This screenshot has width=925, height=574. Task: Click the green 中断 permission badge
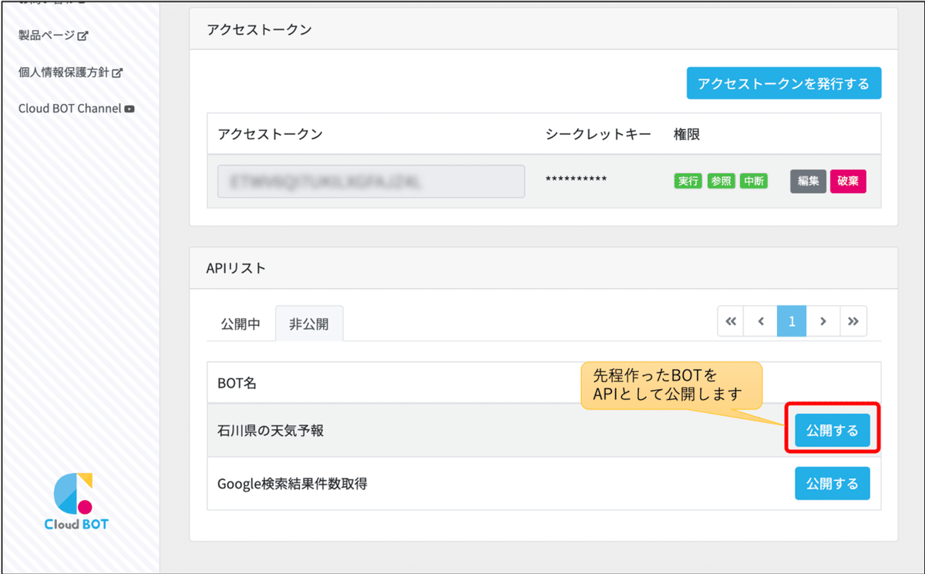[x=753, y=182]
